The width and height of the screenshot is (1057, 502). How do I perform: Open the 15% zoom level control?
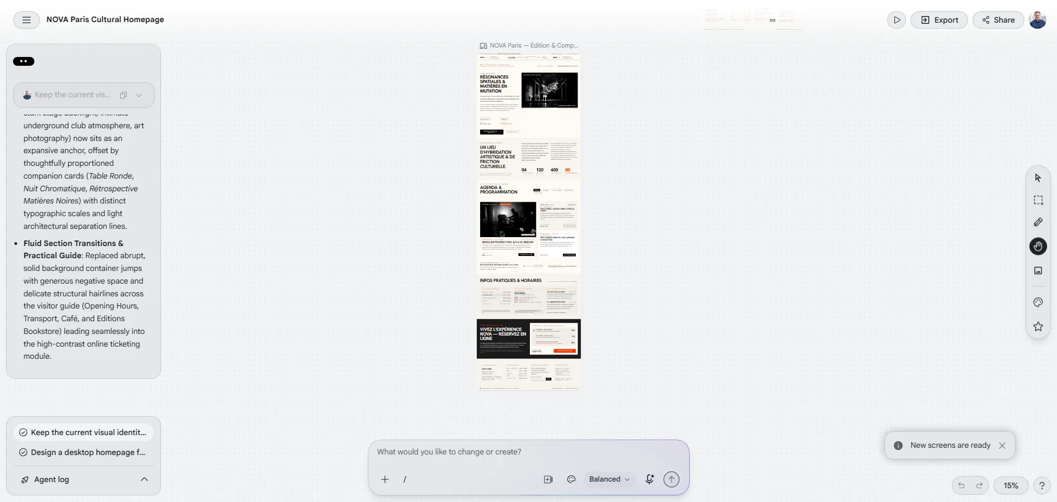[x=1011, y=485]
